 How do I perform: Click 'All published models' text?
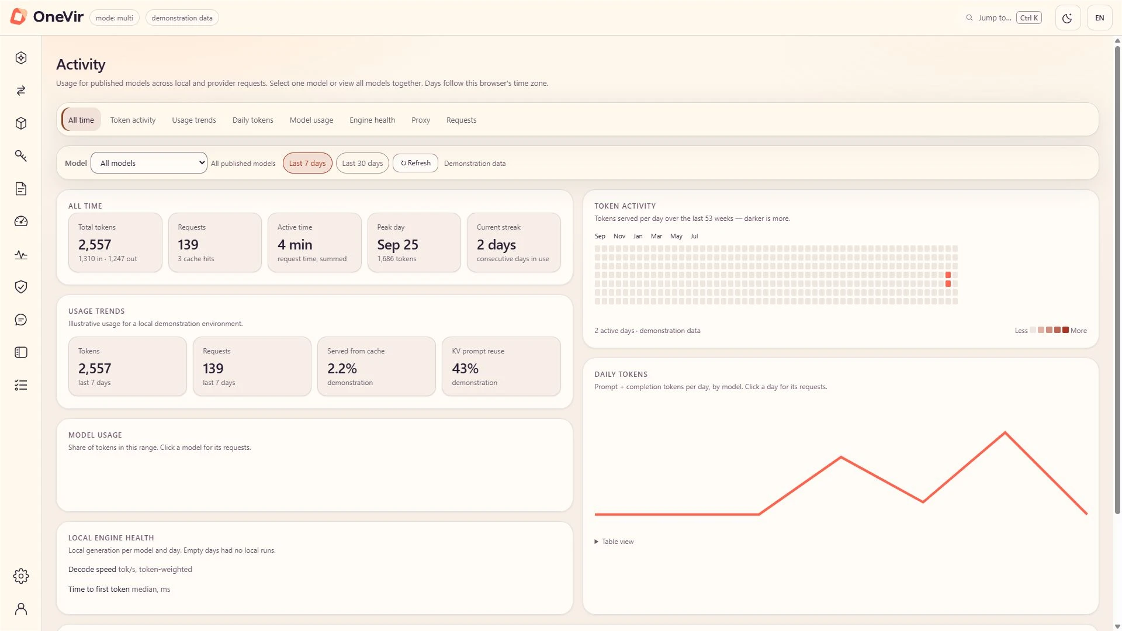coord(243,164)
